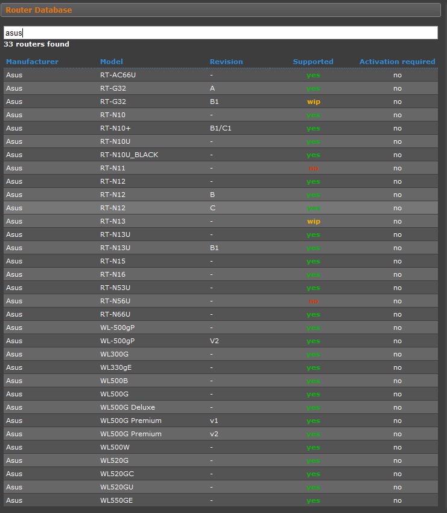447x513 pixels.
Task: Select the RT-N15 model cell
Action: pos(113,261)
